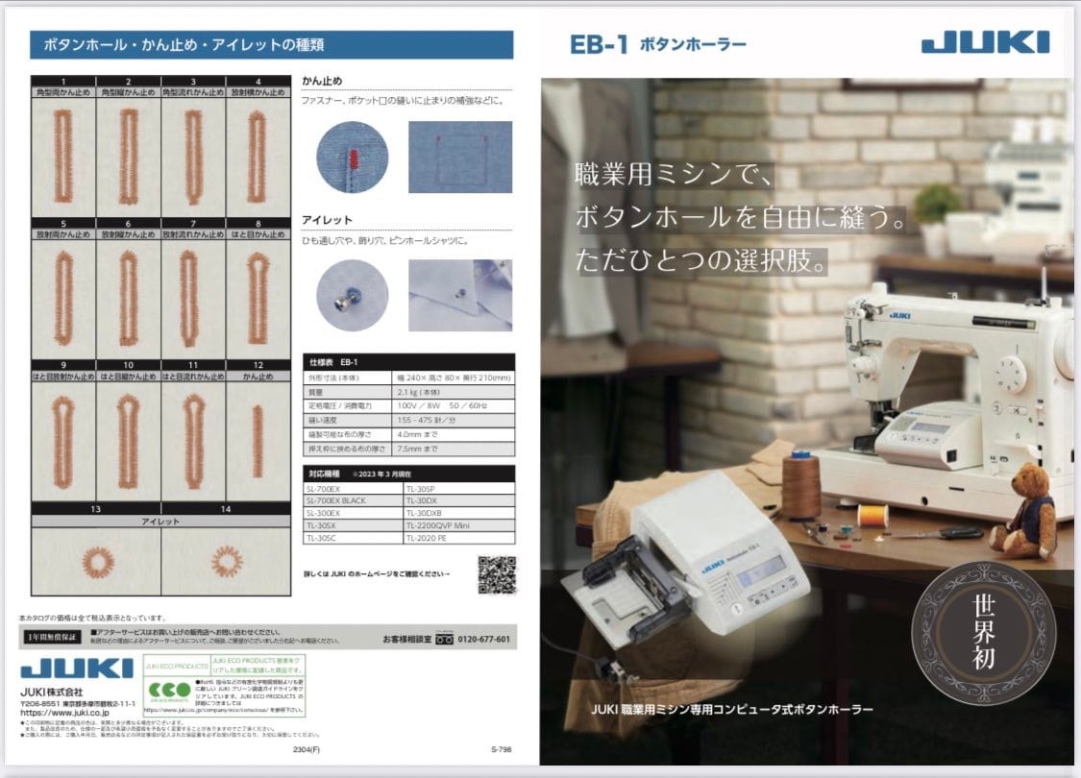Image resolution: width=1081 pixels, height=778 pixels.
Task: Click the EB-1 ボタンホーラー title
Action: point(657,45)
